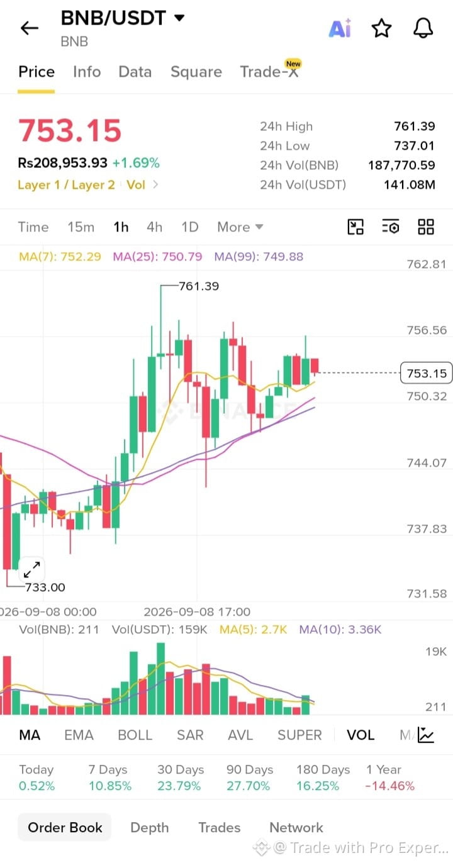Expand chart with fullscreen arrows icon
Viewport: 453px width, 863px height.
coord(31,570)
